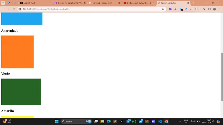Close the Spanish Vocabulary tab
223x125 pixels.
point(188,3)
